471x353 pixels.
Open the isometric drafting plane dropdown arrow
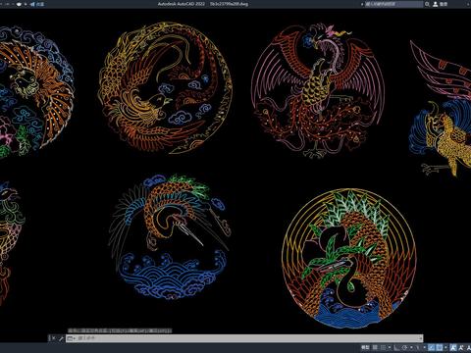click(425, 347)
